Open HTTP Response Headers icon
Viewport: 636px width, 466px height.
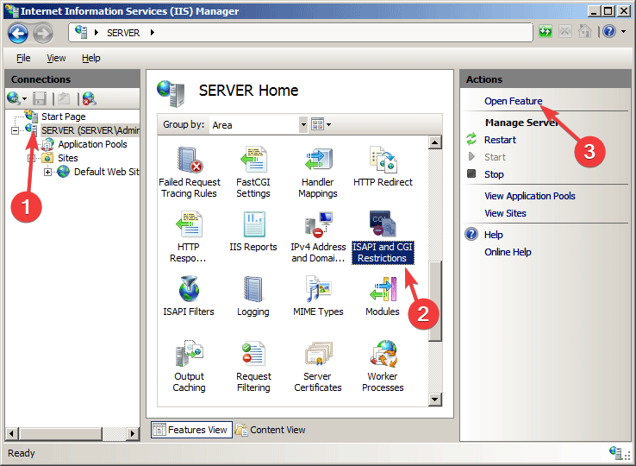click(188, 237)
